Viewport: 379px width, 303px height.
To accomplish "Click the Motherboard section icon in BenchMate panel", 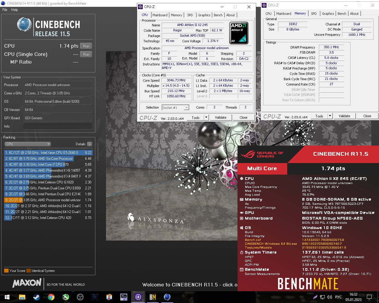I will [242, 218].
